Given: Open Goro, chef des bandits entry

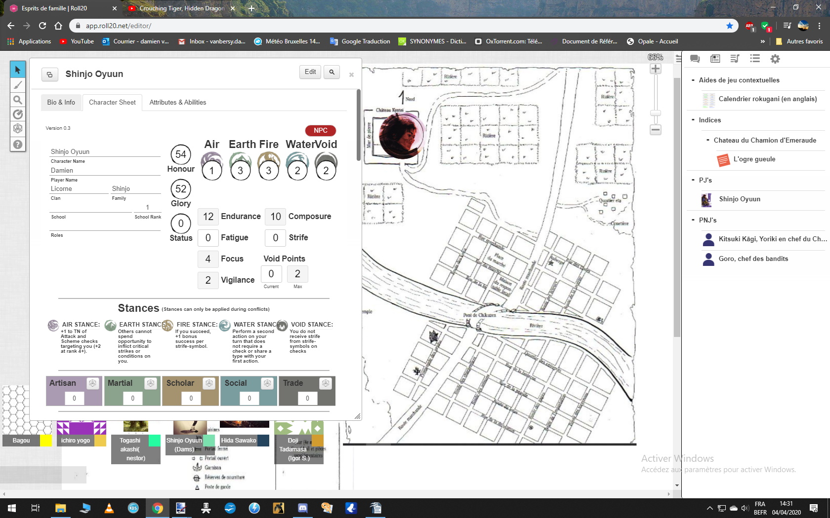Looking at the screenshot, I should [x=753, y=259].
